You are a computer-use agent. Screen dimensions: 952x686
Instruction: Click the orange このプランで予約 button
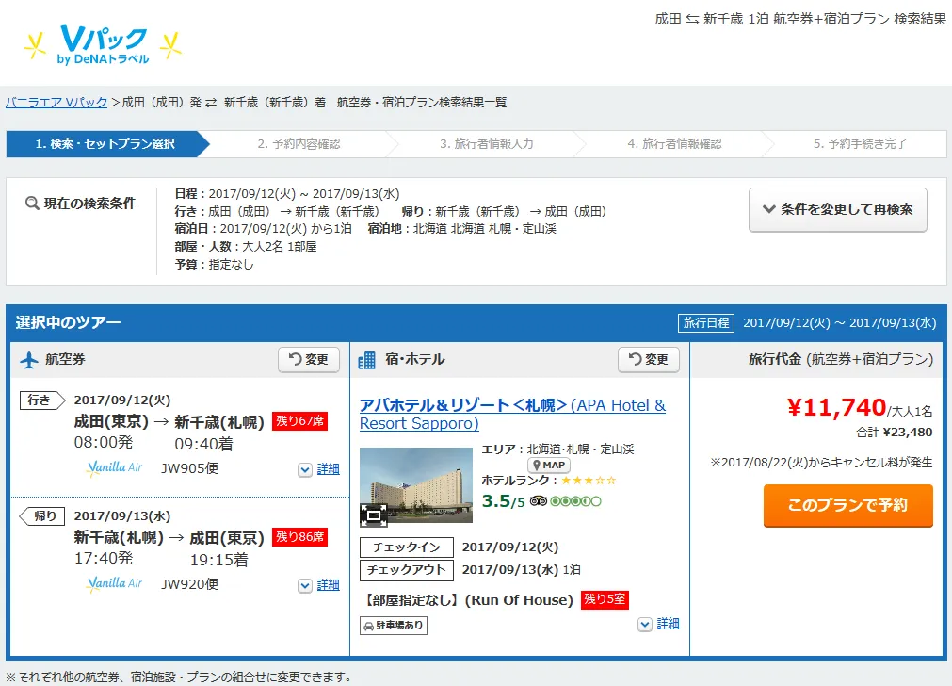point(847,505)
